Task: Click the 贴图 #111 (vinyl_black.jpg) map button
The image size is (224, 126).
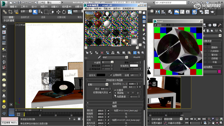Action: click(x=126, y=110)
